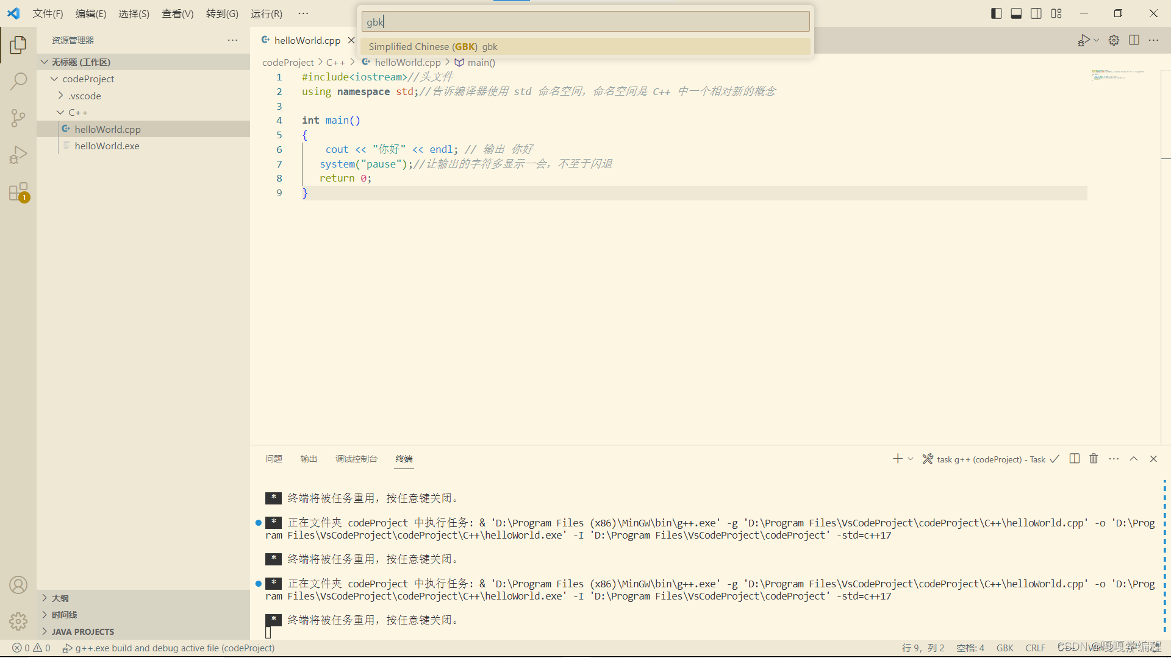Click the VS Code logo icon
This screenshot has width=1171, height=658.
coord(13,13)
